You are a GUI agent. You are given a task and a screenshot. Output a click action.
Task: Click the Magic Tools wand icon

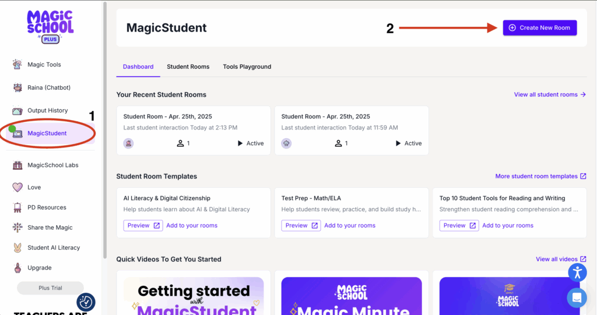point(17,64)
